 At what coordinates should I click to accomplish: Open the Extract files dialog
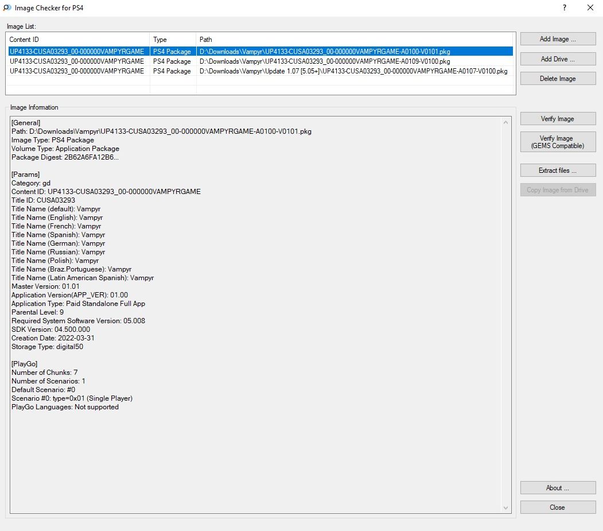(x=558, y=170)
